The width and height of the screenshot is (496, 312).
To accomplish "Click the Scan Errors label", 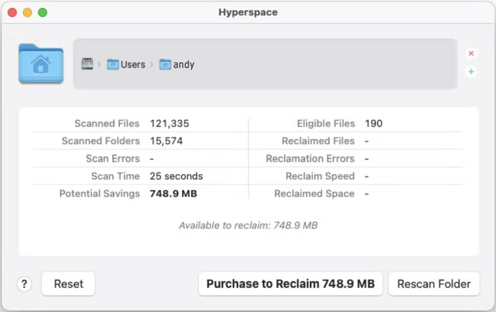I will tap(113, 159).
